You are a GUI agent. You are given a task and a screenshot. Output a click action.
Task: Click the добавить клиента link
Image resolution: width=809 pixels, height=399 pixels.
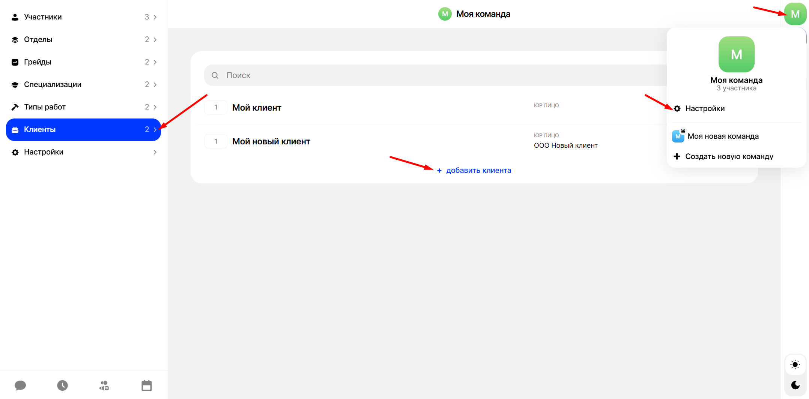478,171
